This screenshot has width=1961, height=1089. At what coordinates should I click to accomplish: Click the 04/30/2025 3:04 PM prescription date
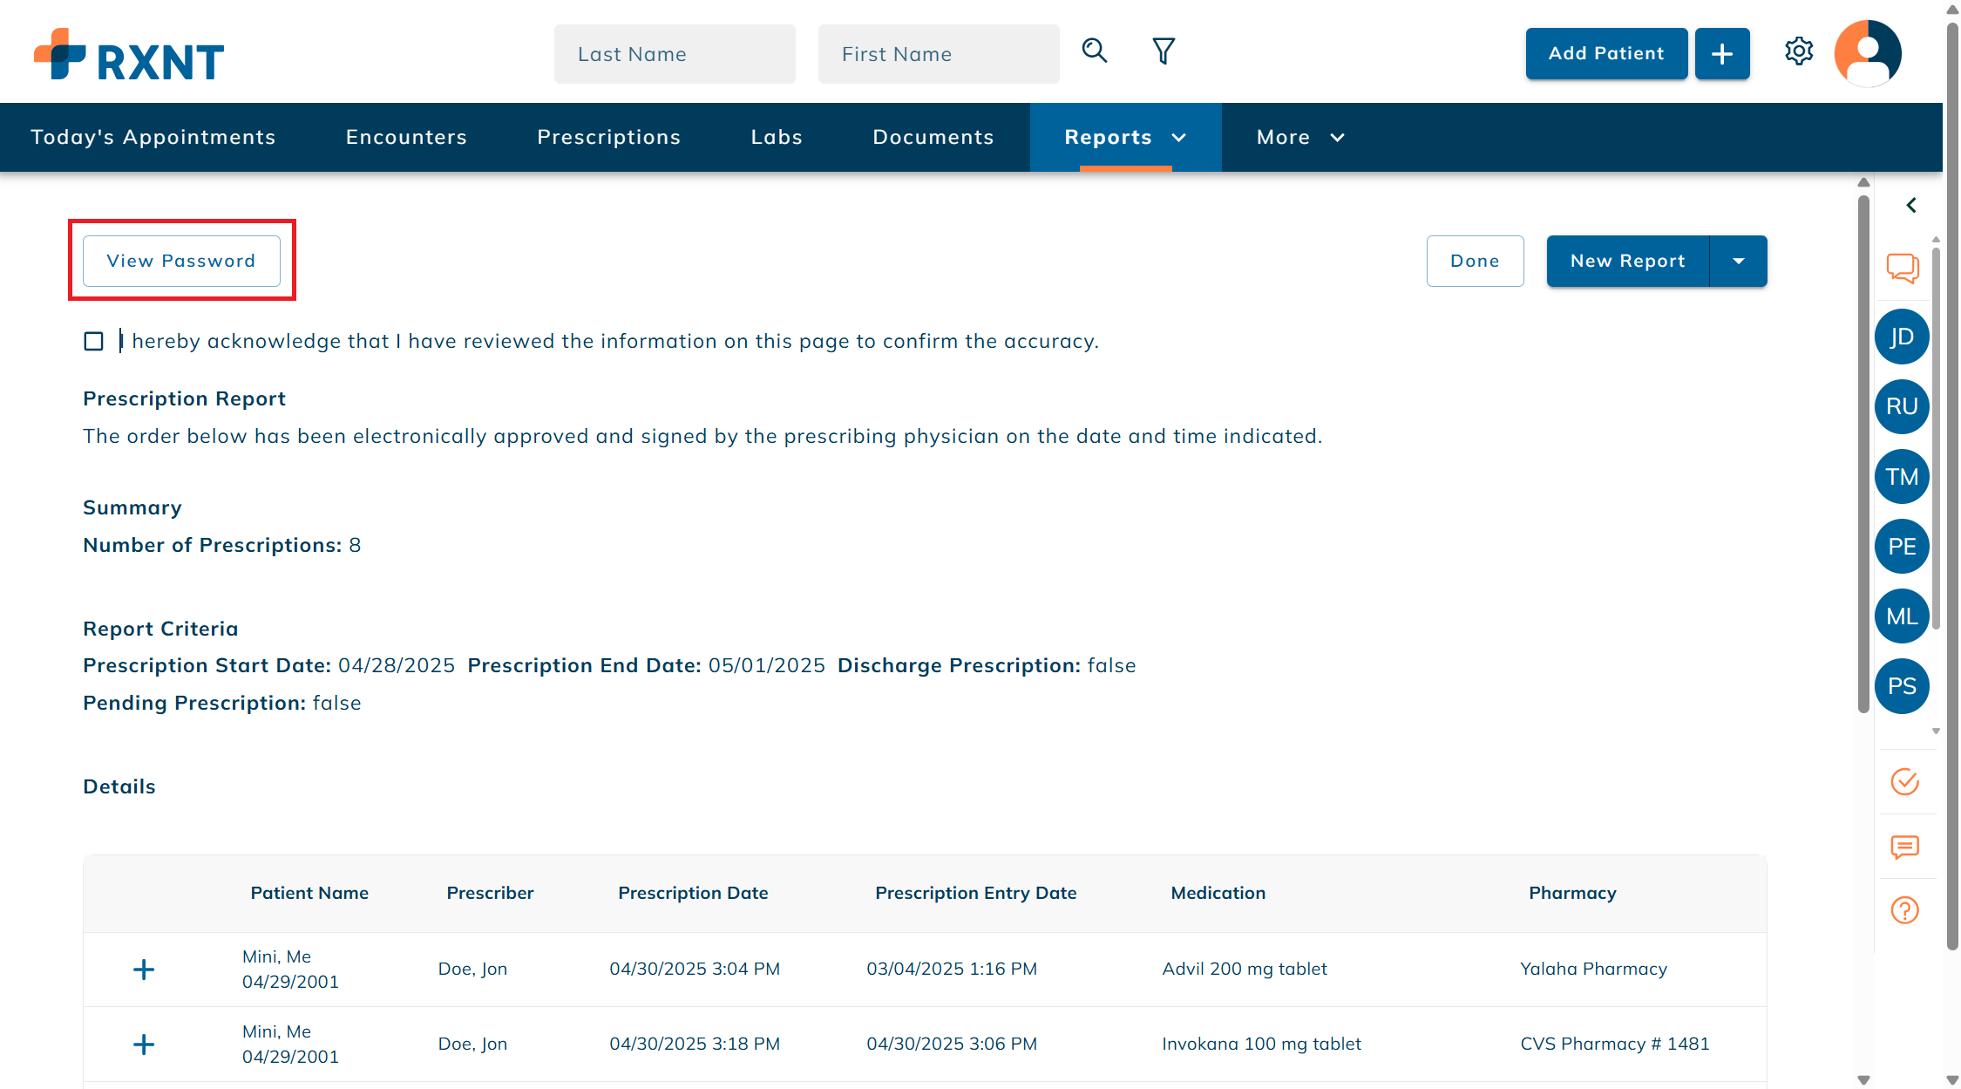695,969
